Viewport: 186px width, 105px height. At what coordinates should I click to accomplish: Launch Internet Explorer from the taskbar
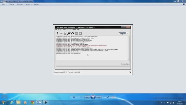(x=12, y=102)
